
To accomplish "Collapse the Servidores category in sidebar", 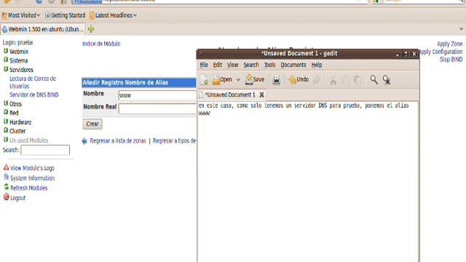I will pos(21,70).
